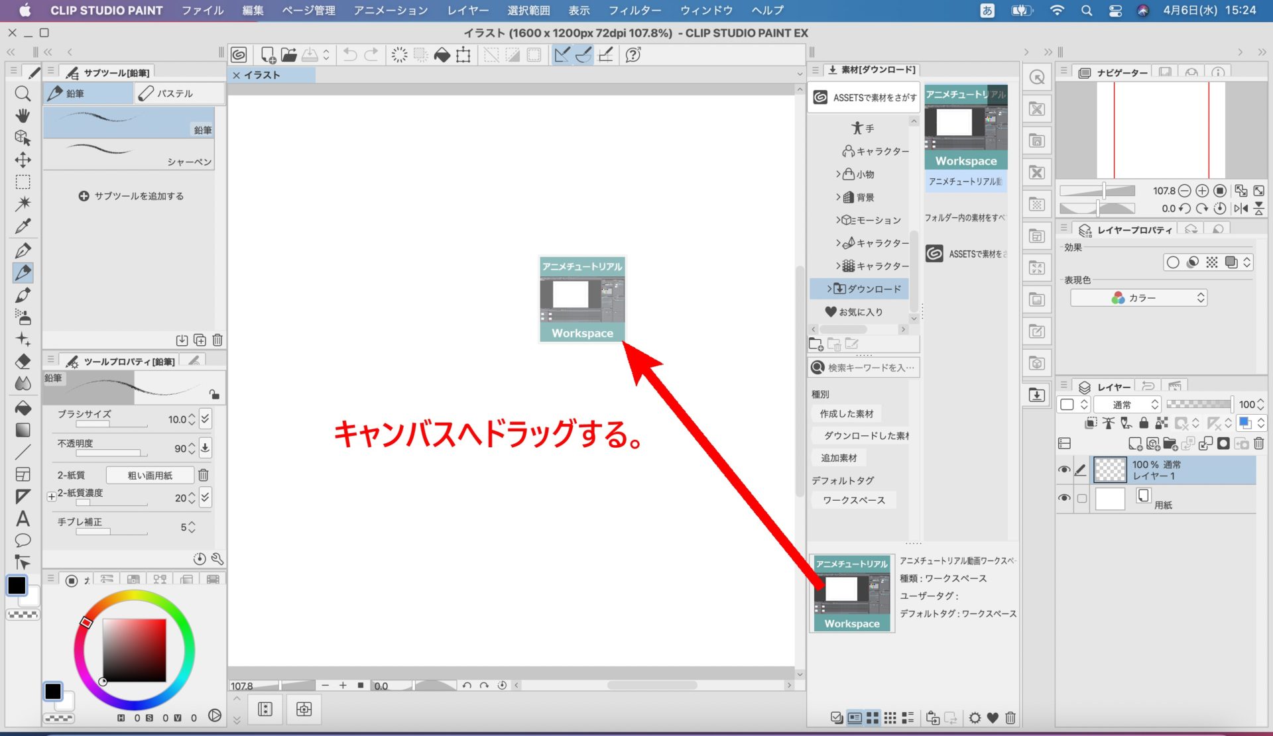
Task: Hide layer レイヤー 1 with eye icon
Action: (1064, 469)
